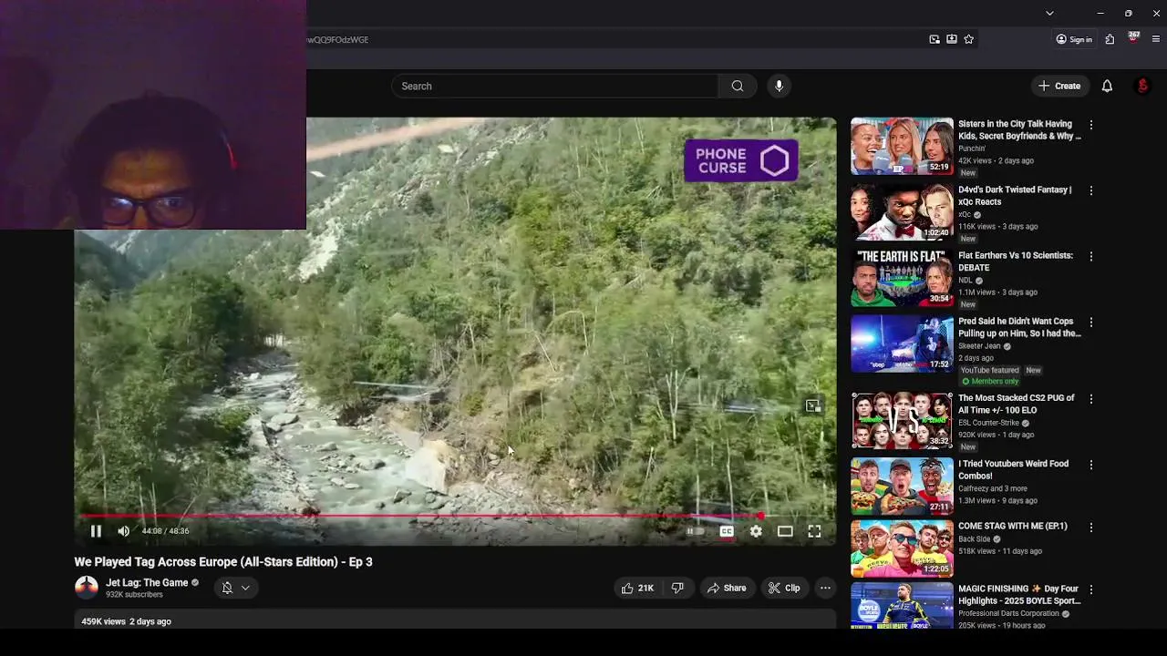Screen dimensions: 1167x656
Task: Open browser extensions puzzle icon
Action: tap(1110, 39)
